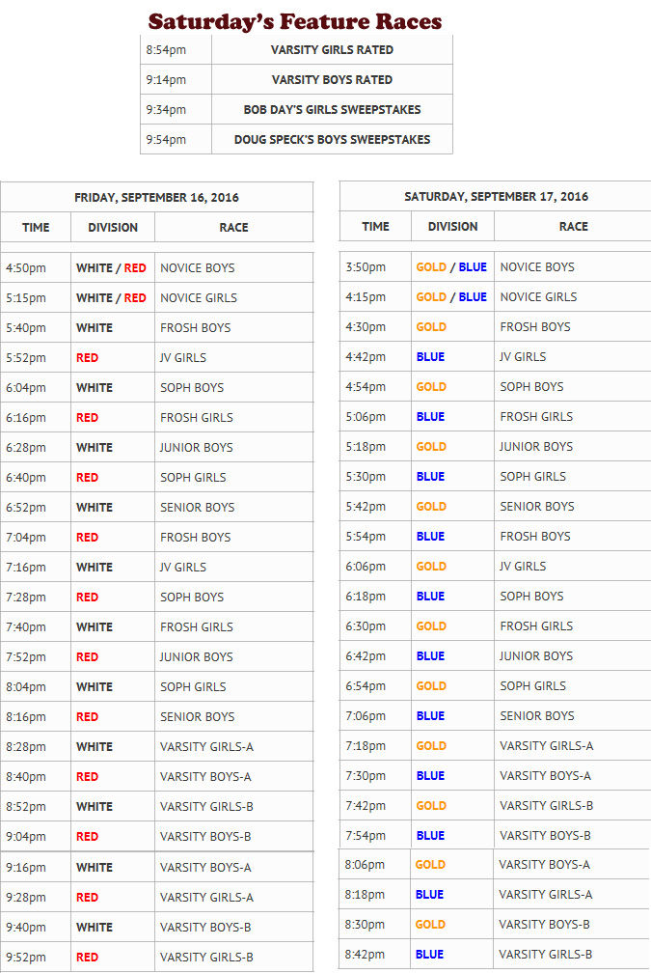The height and width of the screenshot is (973, 651).
Task: Select JUNIOR BOYS in Saturday 6:42pm row
Action: 536,656
